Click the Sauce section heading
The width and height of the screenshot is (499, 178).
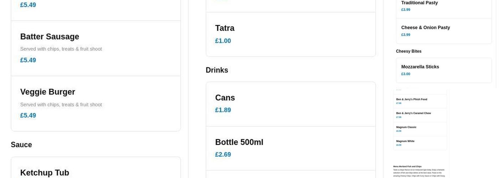pyautogui.click(x=21, y=145)
